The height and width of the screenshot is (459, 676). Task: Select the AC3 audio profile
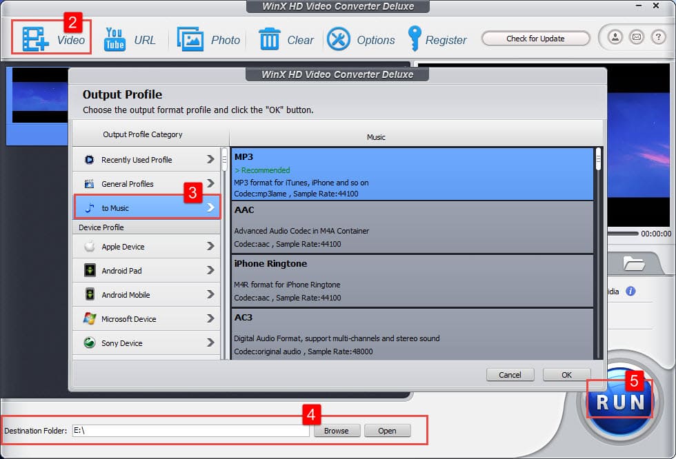[412, 334]
